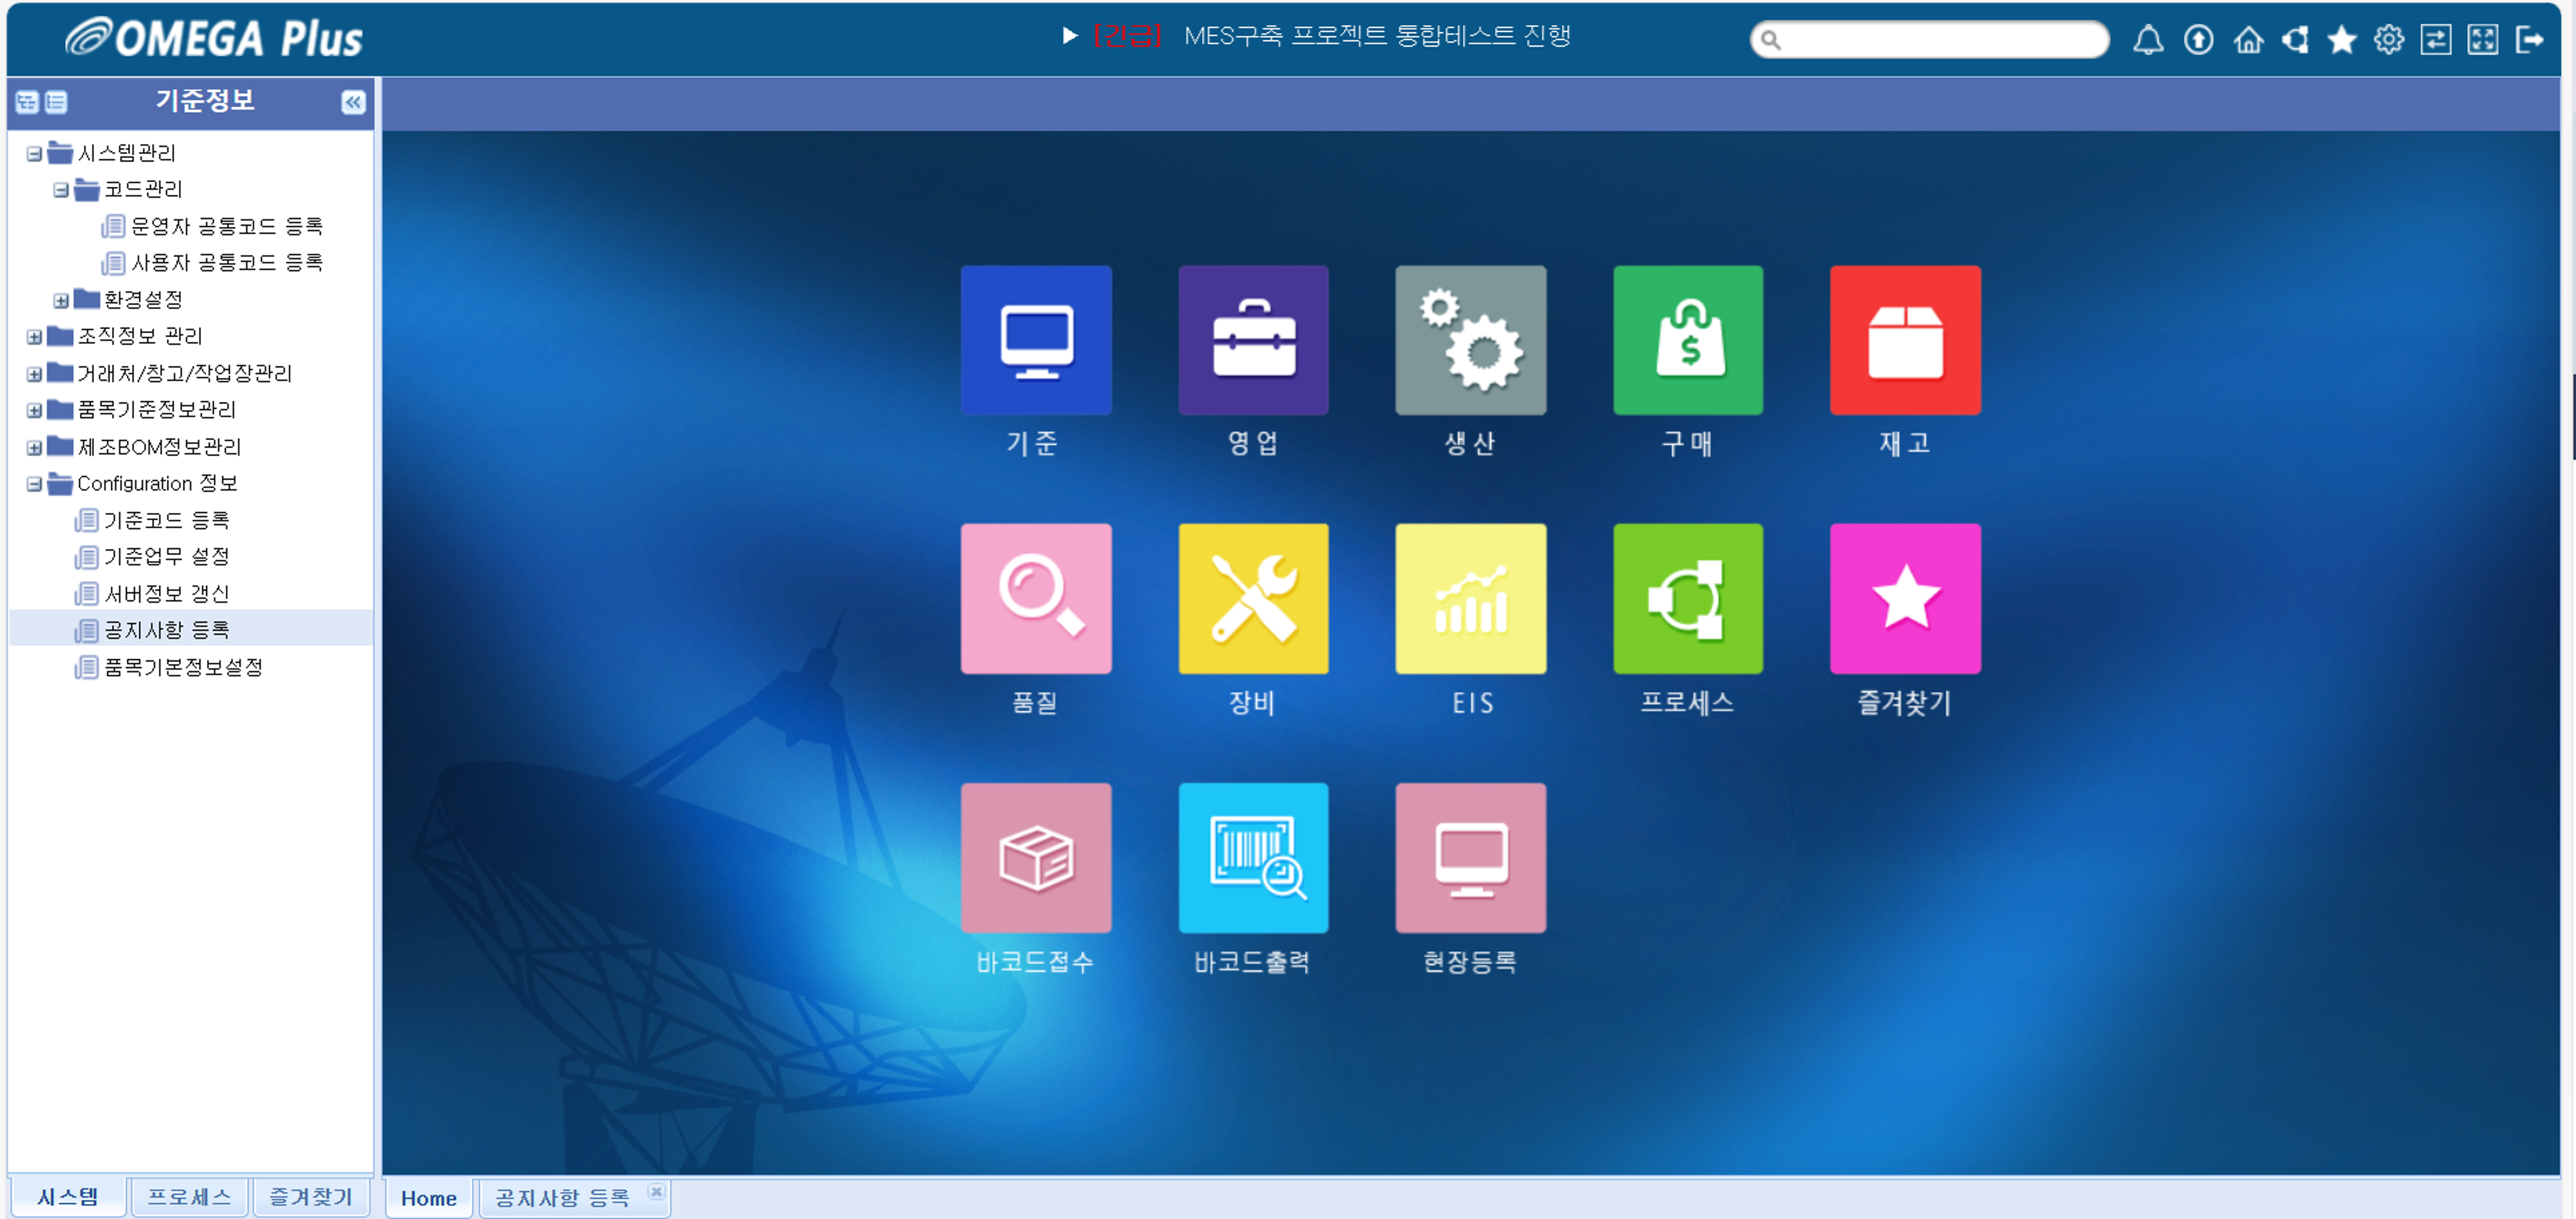Open the 바코드출력 barcode tile
2576x1219 pixels.
click(1253, 857)
